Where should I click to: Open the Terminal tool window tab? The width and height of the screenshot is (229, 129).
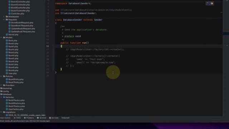[42, 118]
